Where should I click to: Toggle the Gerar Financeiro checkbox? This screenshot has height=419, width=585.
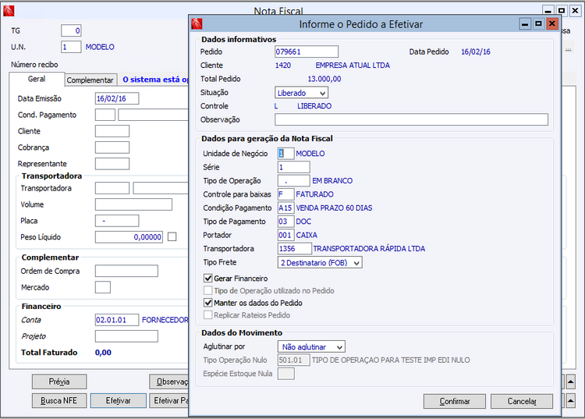(x=208, y=279)
